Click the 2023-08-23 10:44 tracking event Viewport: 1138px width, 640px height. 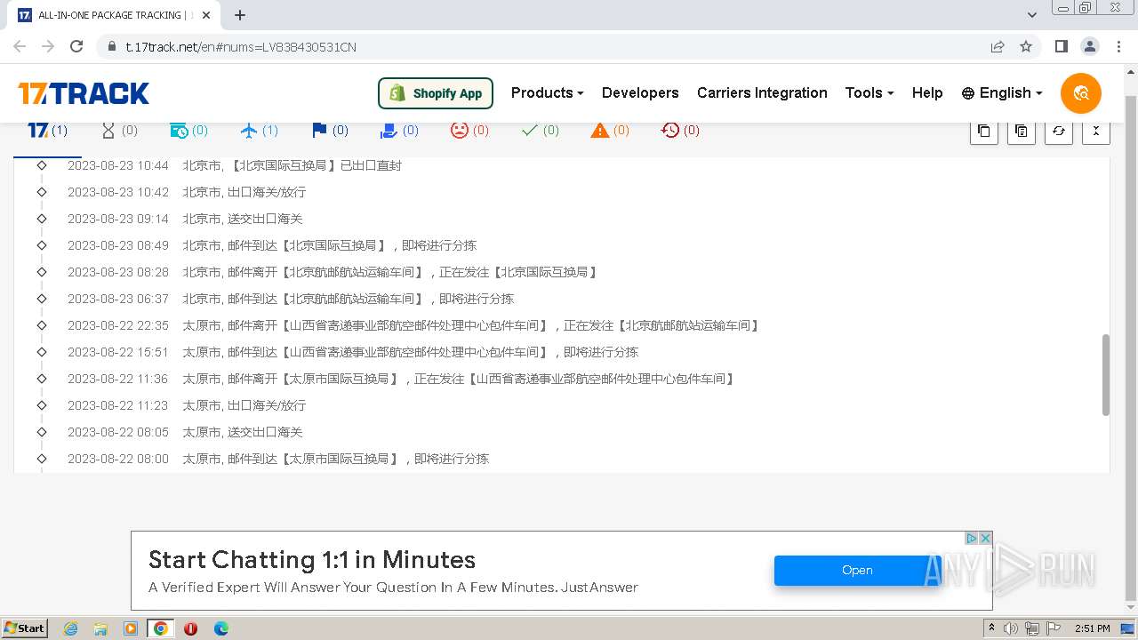[x=235, y=165]
